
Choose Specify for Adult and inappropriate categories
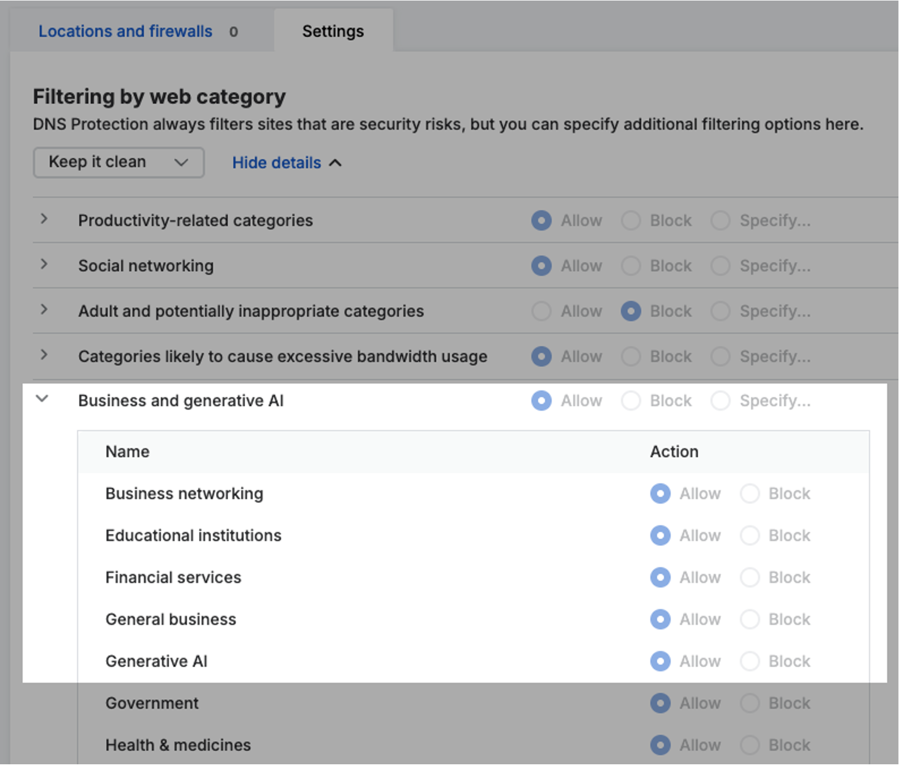click(x=720, y=311)
